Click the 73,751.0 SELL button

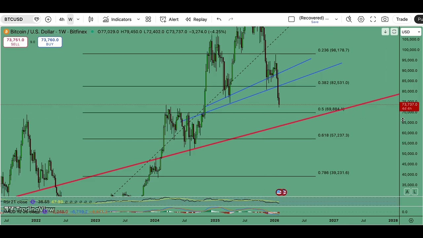pyautogui.click(x=15, y=42)
